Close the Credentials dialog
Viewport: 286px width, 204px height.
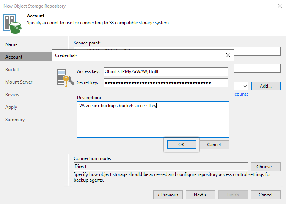(228, 55)
